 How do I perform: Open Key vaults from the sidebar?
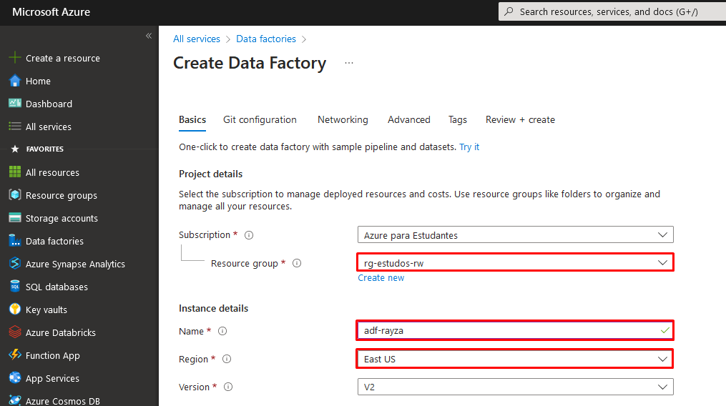46,310
